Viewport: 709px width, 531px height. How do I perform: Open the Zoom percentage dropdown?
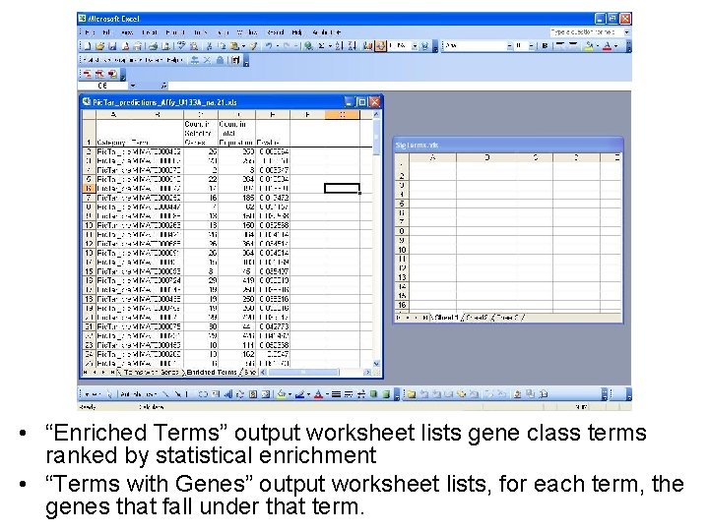415,45
